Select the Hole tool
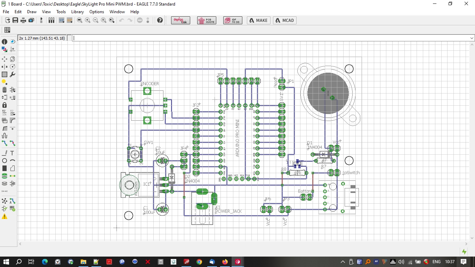475x267 pixels. pyautogui.click(x=5, y=184)
